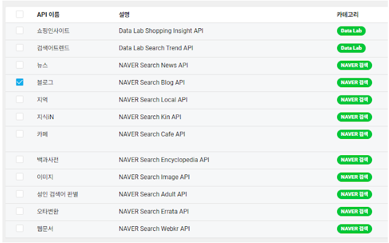This screenshot has width=389, height=243.
Task: Click the NAVER 검색 badge in 블로그 row
Action: (x=354, y=82)
